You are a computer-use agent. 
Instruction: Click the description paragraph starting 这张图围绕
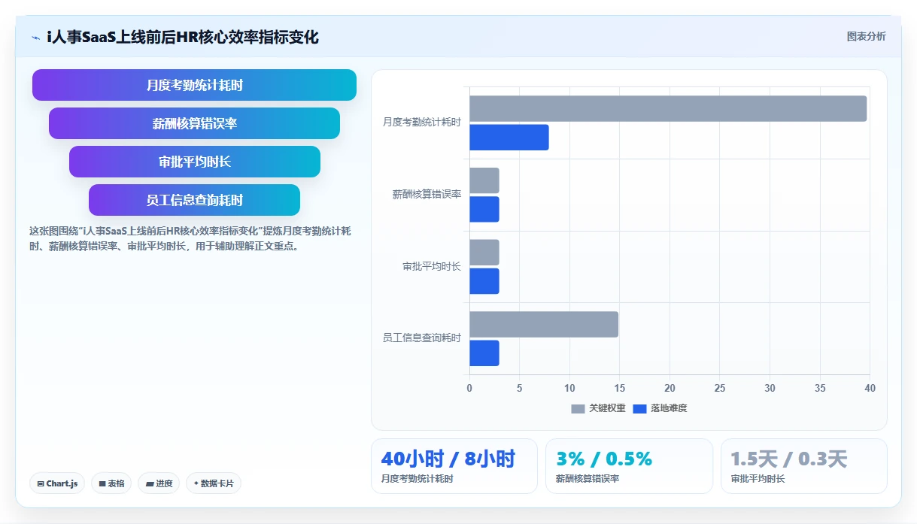click(x=190, y=238)
